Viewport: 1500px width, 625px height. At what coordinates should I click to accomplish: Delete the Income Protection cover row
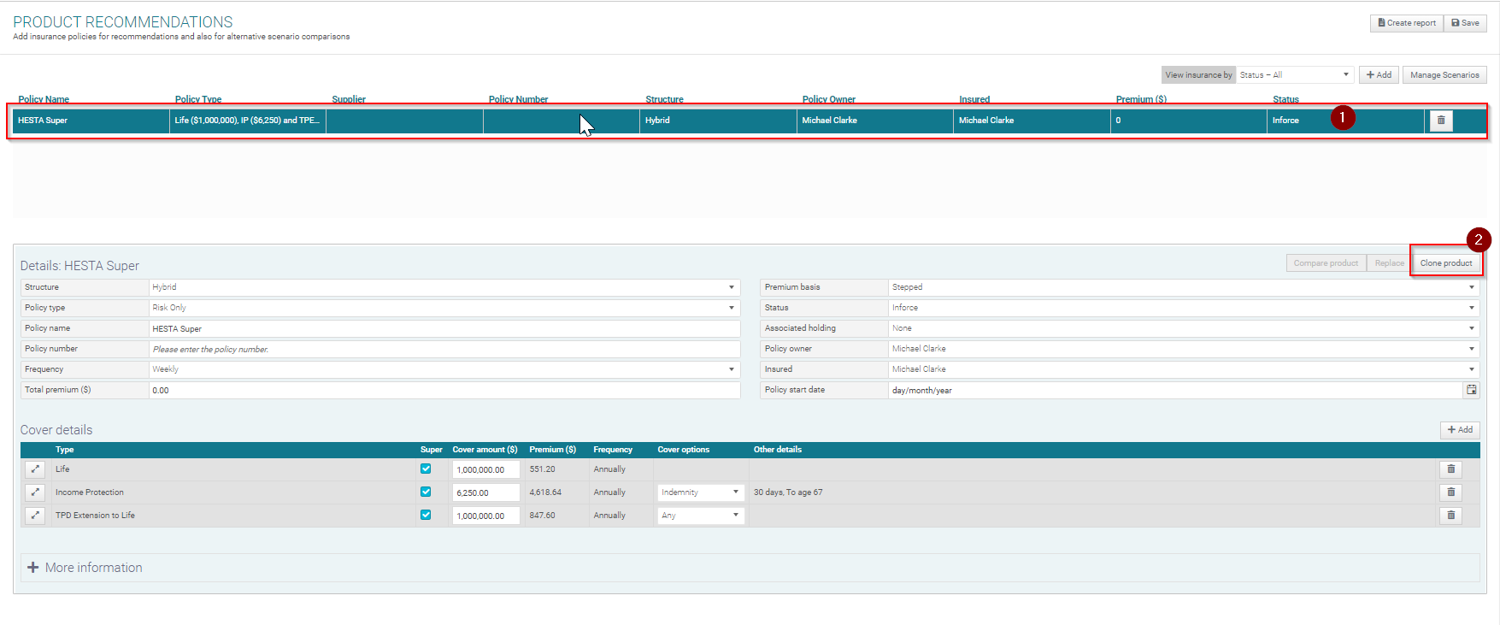(1451, 492)
